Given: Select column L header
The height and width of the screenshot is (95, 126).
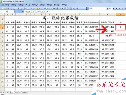Looking at the screenshot, I should [91, 14].
